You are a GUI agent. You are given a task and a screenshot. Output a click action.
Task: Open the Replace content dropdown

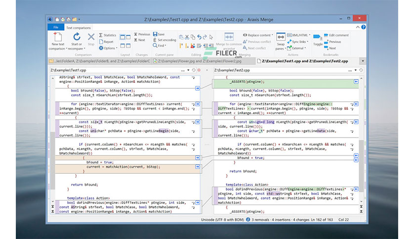click(x=258, y=35)
